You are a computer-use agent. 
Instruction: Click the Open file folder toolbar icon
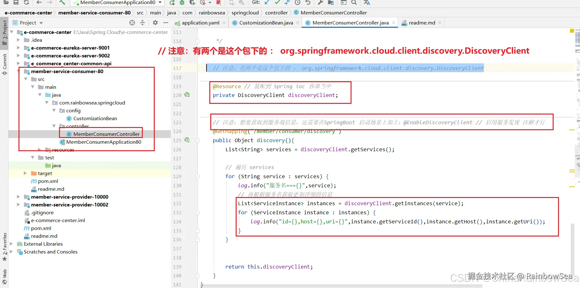(6, 3)
